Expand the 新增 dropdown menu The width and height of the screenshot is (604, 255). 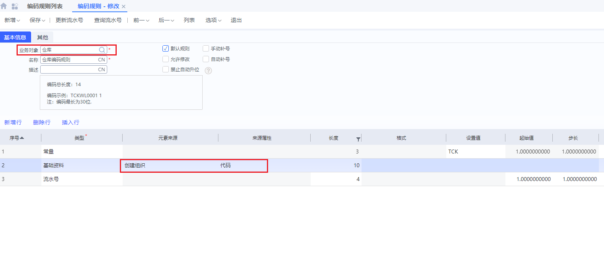click(12, 20)
